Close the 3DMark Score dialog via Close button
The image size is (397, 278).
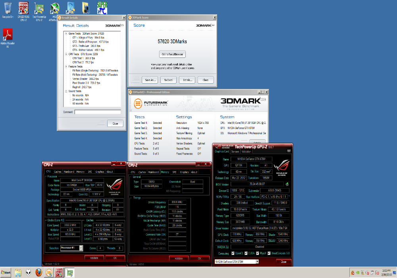[x=206, y=80]
